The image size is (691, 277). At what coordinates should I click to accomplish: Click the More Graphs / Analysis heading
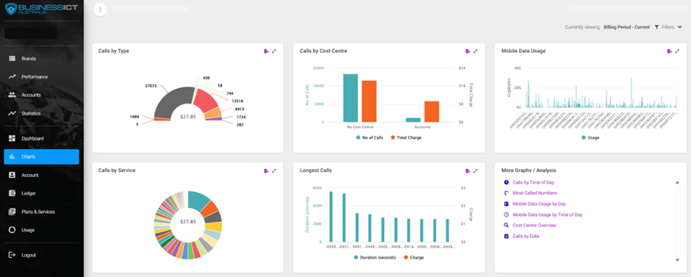point(529,170)
